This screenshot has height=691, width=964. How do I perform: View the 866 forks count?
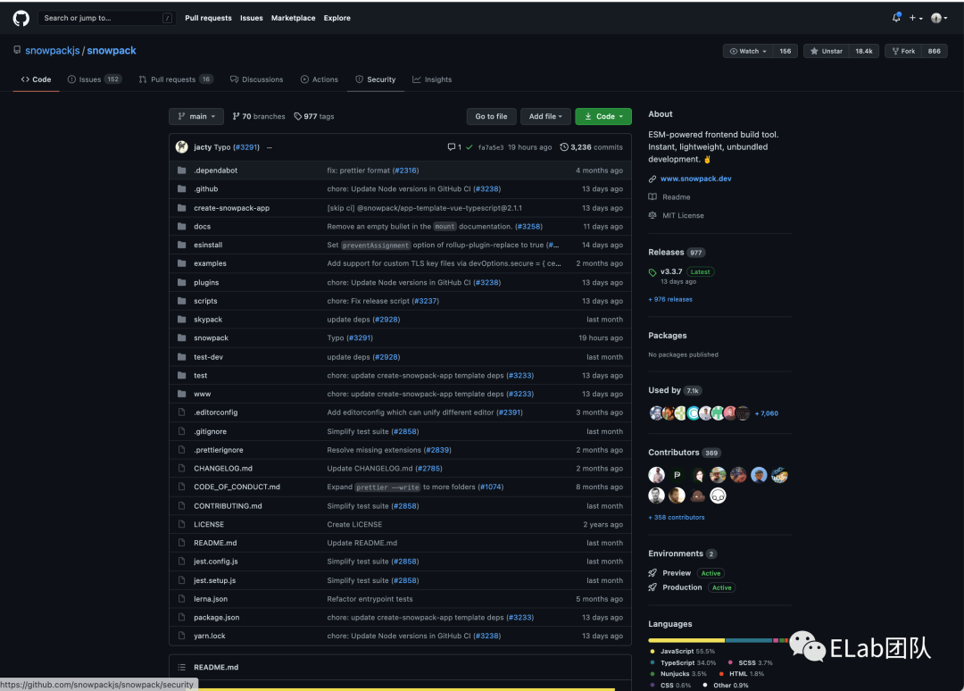[934, 51]
